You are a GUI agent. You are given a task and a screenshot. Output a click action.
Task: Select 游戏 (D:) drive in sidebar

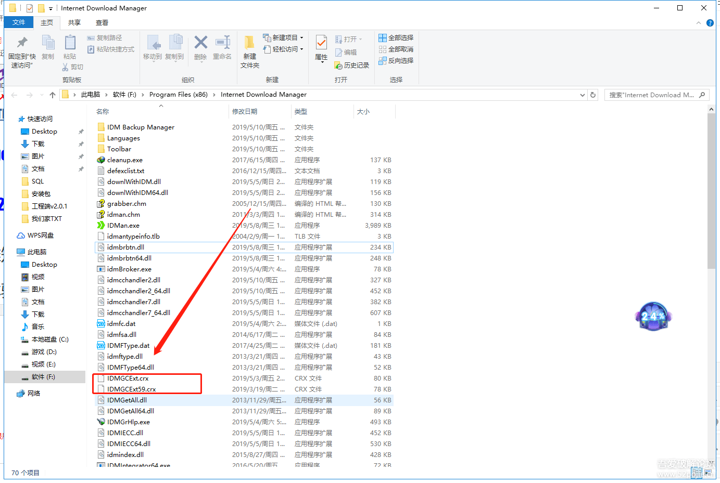pos(44,352)
